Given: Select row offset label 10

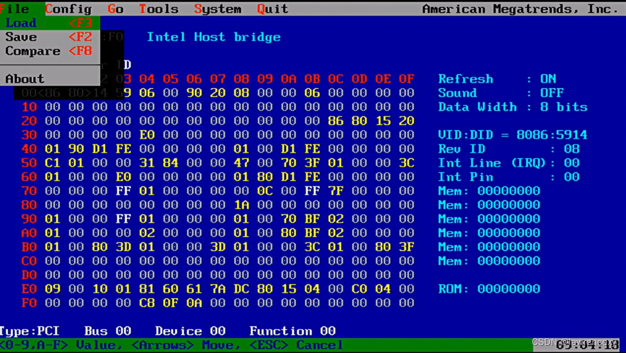Looking at the screenshot, I should point(29,107).
